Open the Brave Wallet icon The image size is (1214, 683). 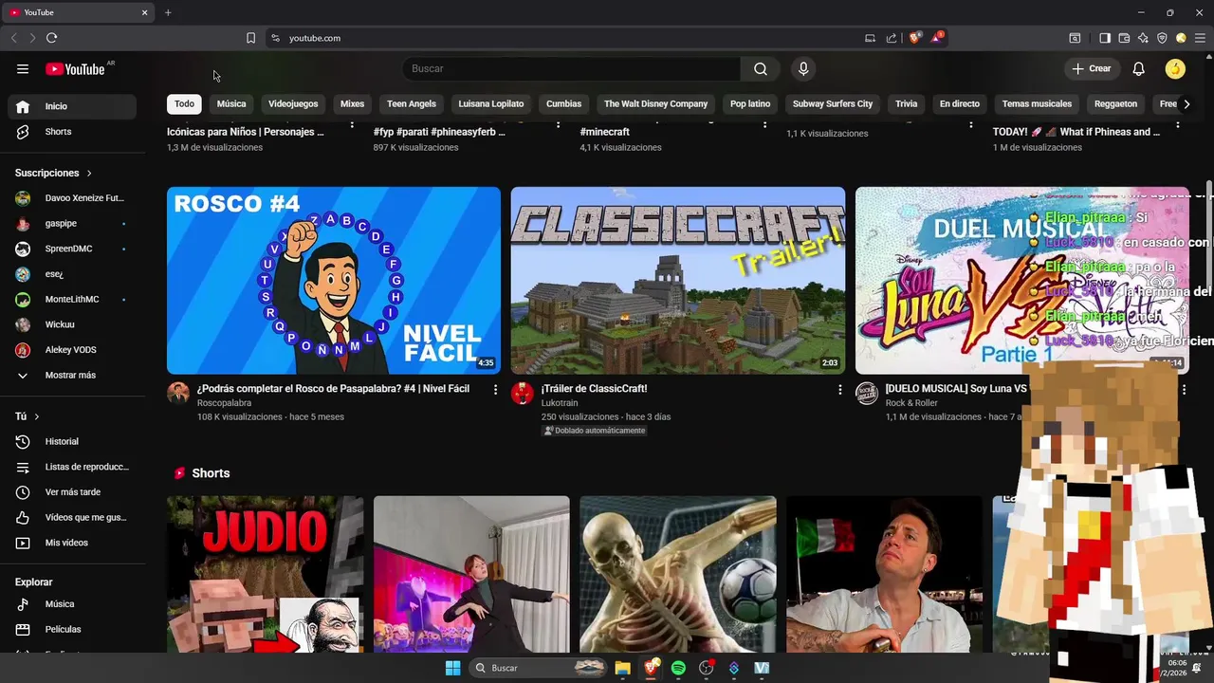point(1124,38)
